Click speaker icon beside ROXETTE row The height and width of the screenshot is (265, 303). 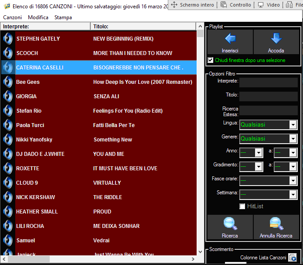[8, 168]
